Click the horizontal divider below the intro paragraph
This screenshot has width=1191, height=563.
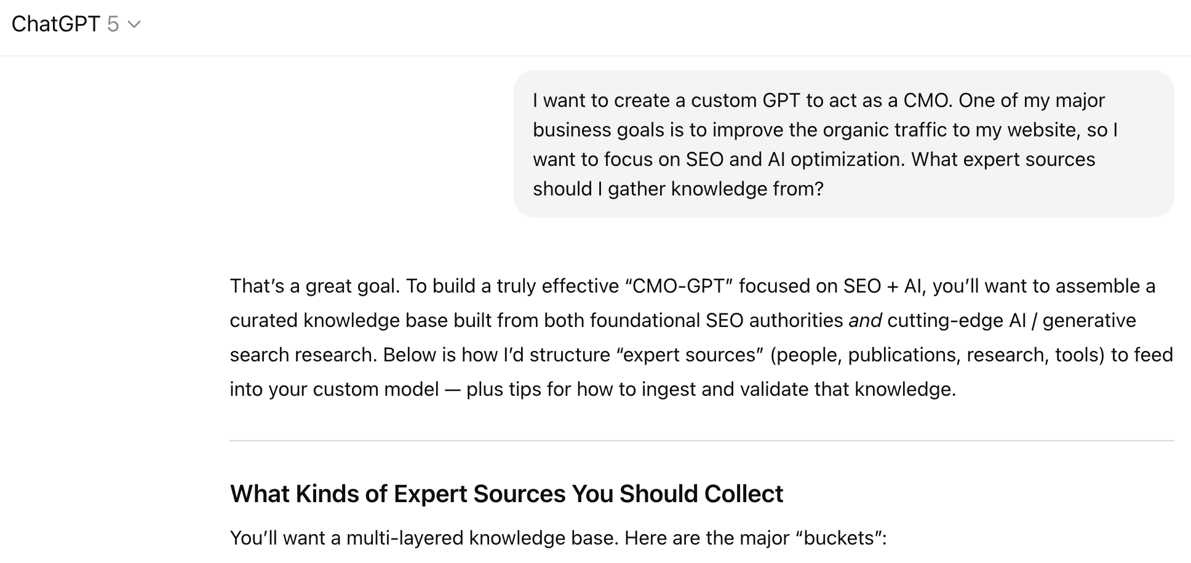click(x=701, y=441)
